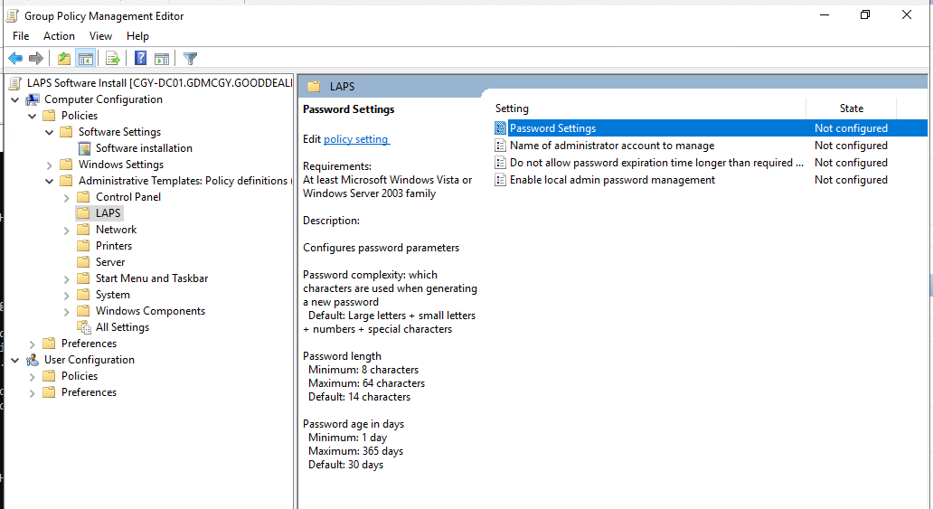
Task: Collapse Policies under Computer Configuration
Action: click(x=33, y=116)
